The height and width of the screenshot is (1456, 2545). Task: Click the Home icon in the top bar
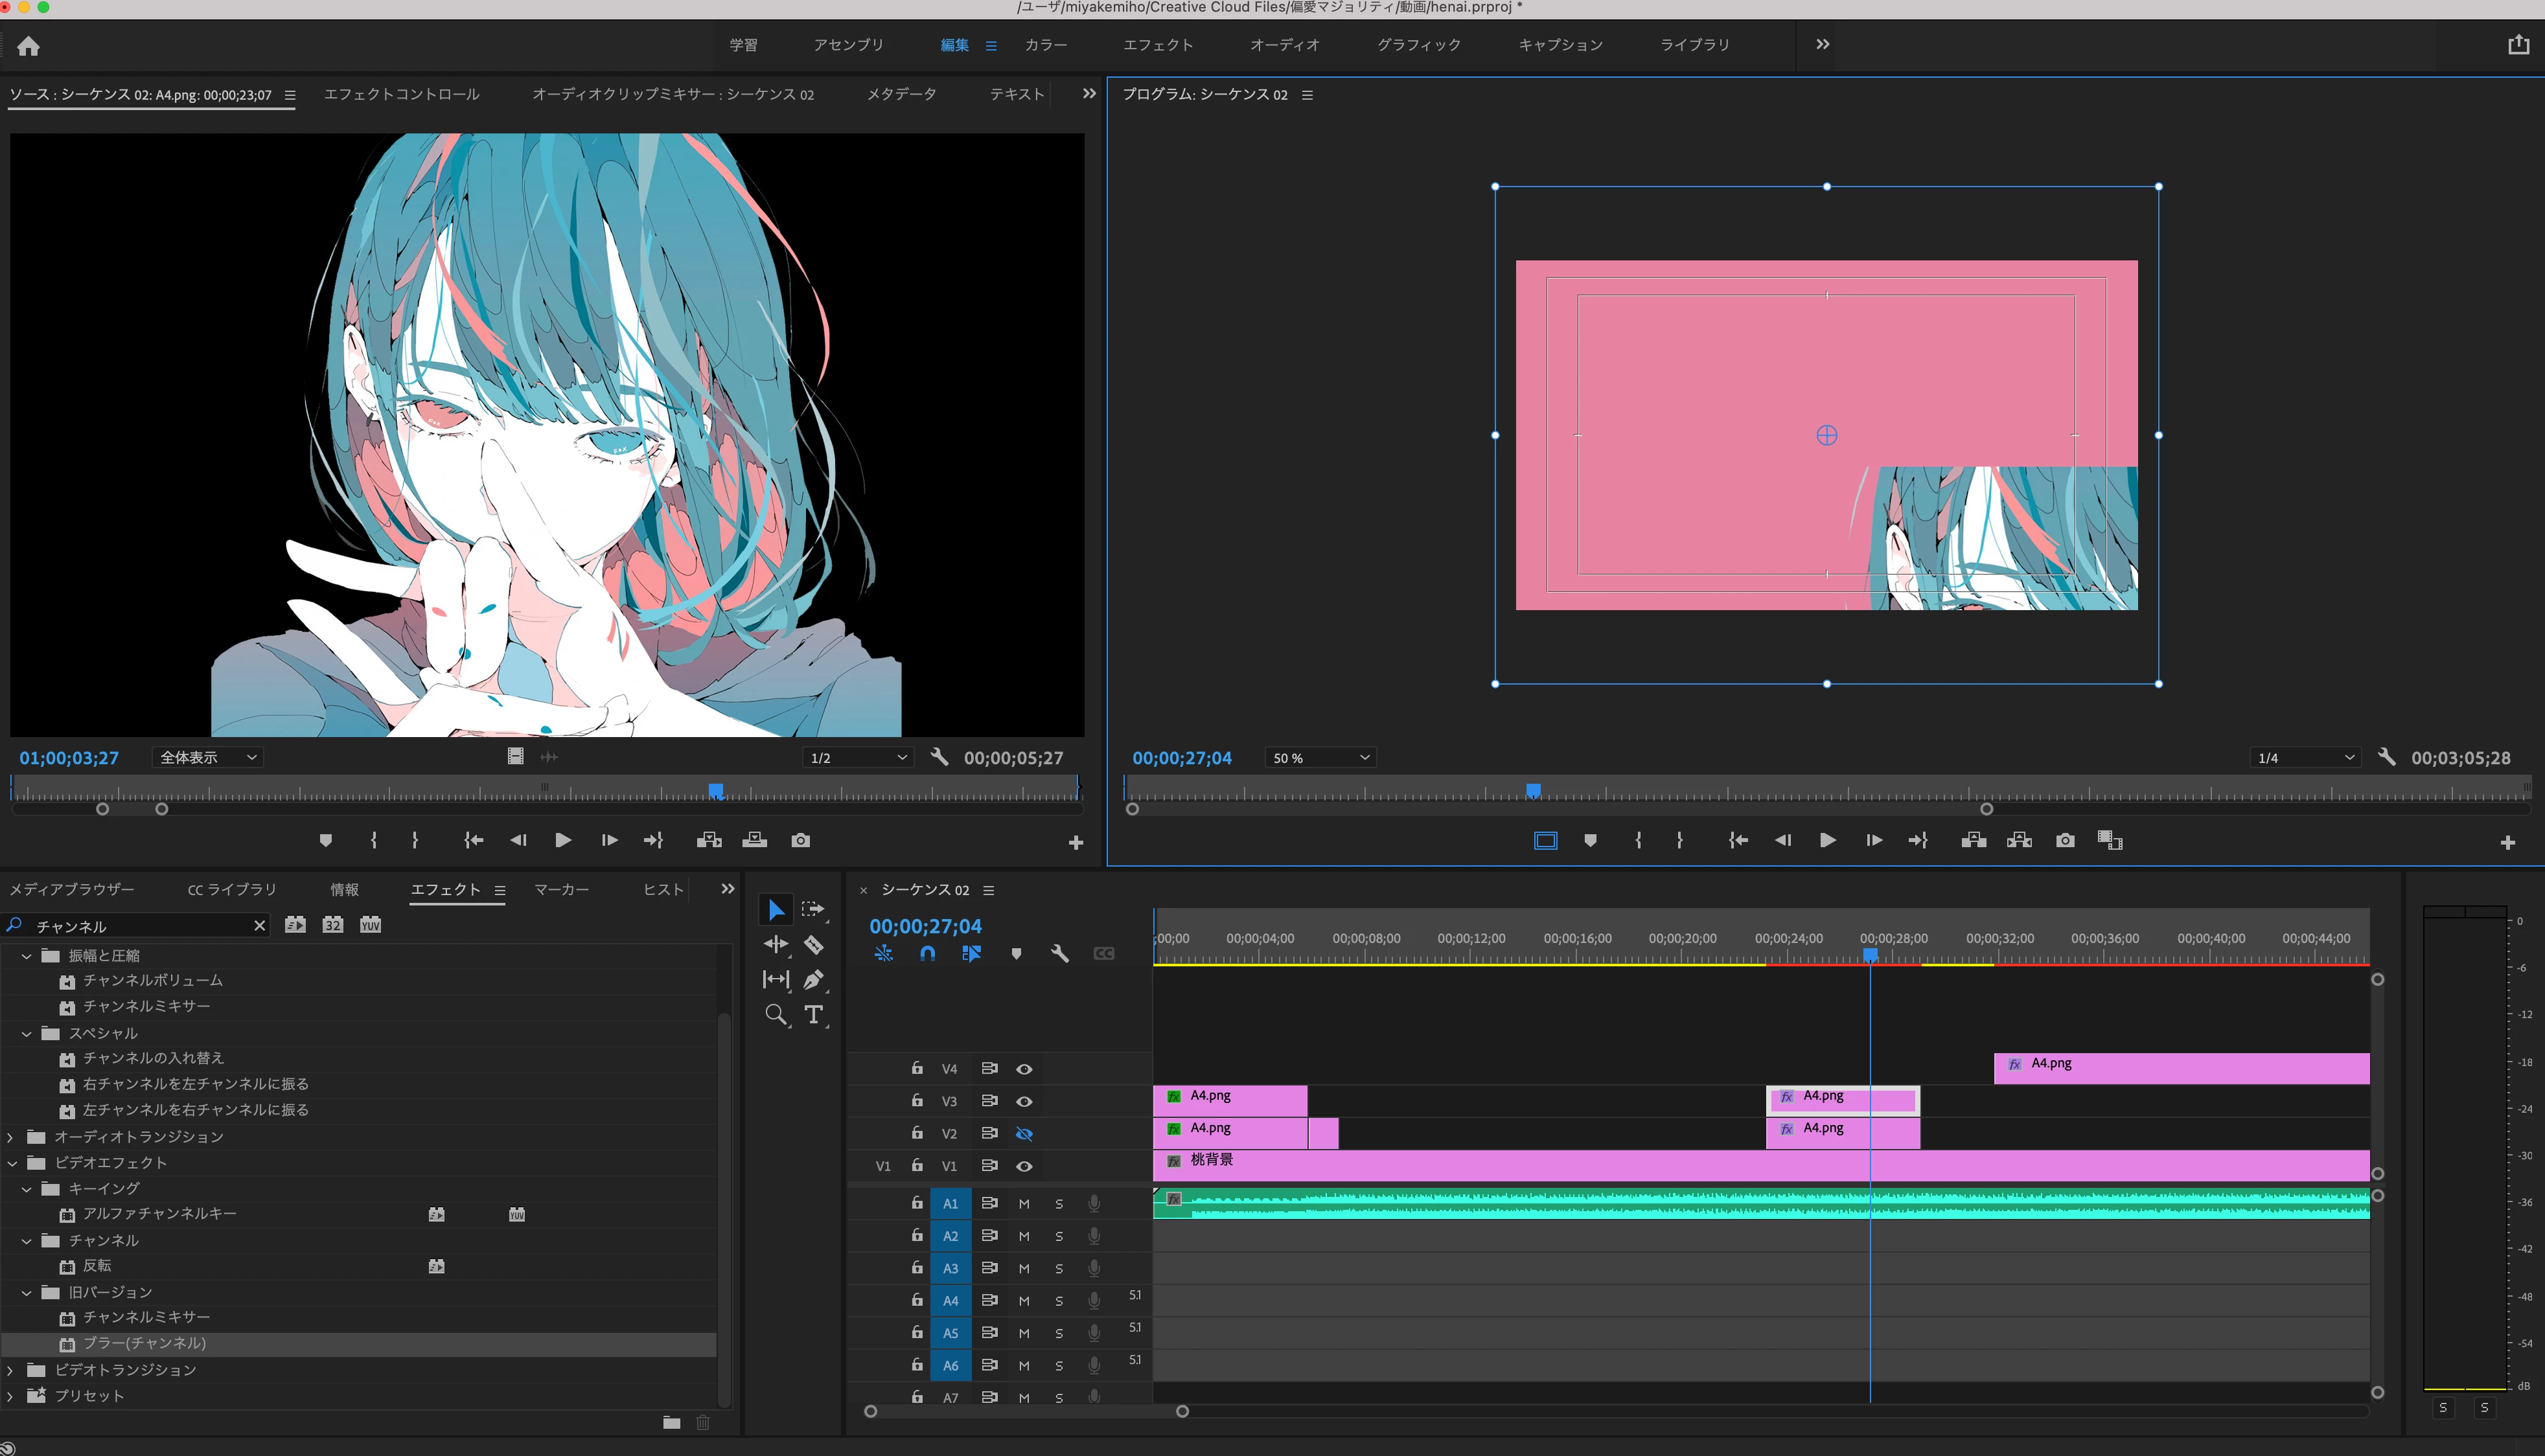[28, 46]
